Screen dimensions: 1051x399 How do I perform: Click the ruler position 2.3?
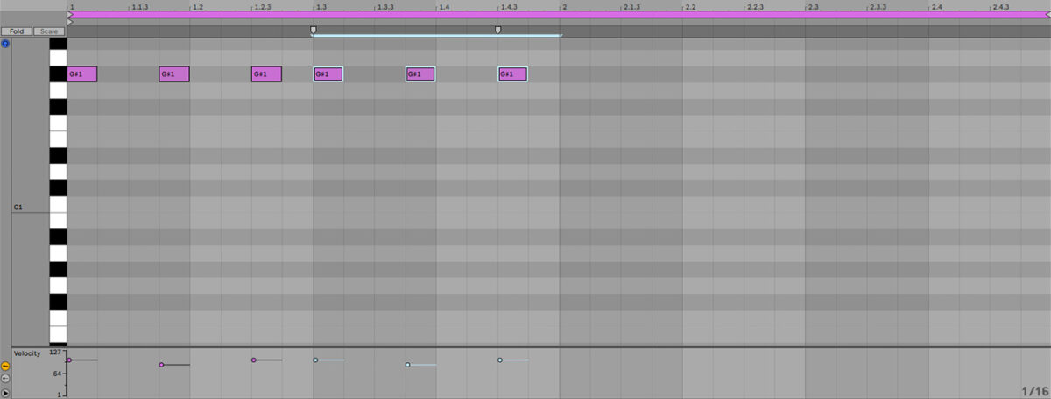[814, 7]
